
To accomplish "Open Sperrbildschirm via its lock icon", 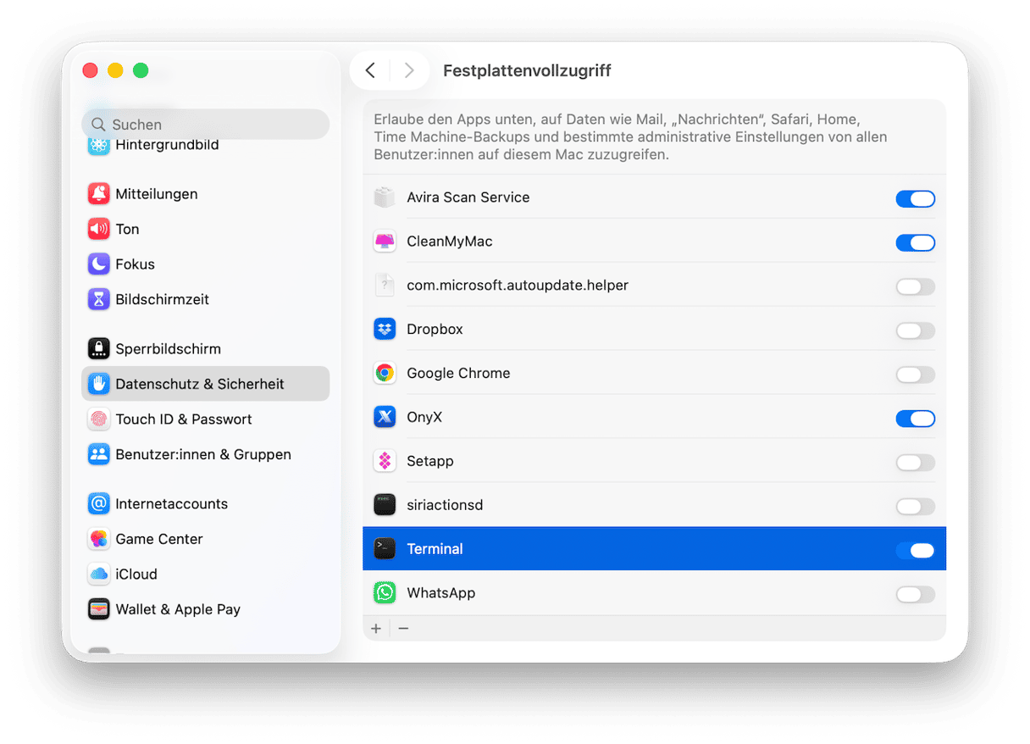I will [99, 349].
